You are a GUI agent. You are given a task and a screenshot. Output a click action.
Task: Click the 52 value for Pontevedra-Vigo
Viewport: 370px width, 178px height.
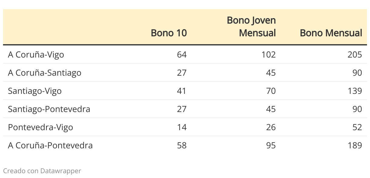pyautogui.click(x=357, y=127)
